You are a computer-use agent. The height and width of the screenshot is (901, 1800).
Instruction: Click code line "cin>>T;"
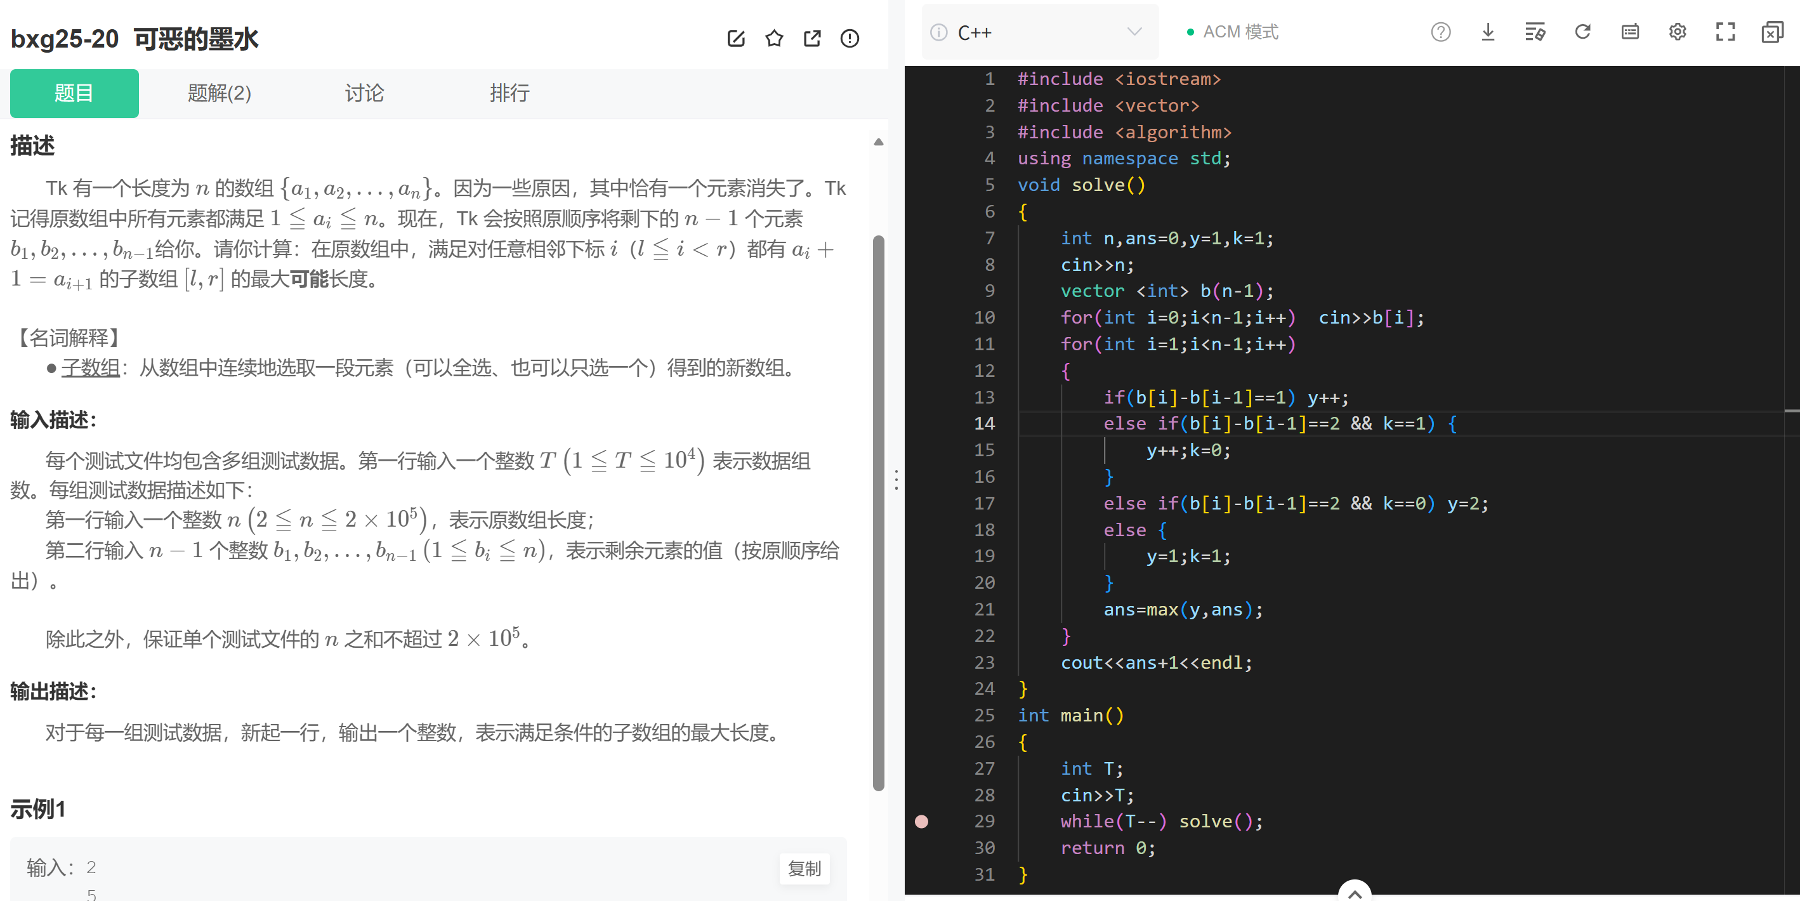pyautogui.click(x=1097, y=796)
